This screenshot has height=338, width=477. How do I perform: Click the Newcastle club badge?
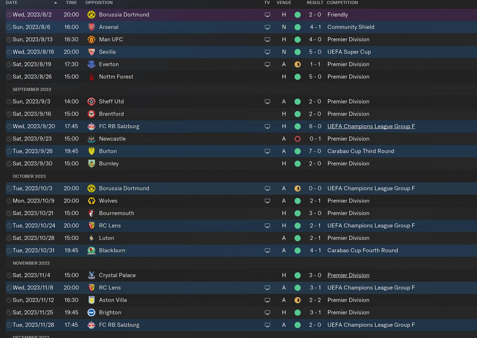(x=91, y=139)
